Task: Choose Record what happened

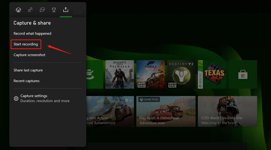Action: [32, 34]
